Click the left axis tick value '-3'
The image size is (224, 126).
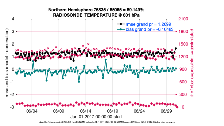pyautogui.click(x=12, y=107)
